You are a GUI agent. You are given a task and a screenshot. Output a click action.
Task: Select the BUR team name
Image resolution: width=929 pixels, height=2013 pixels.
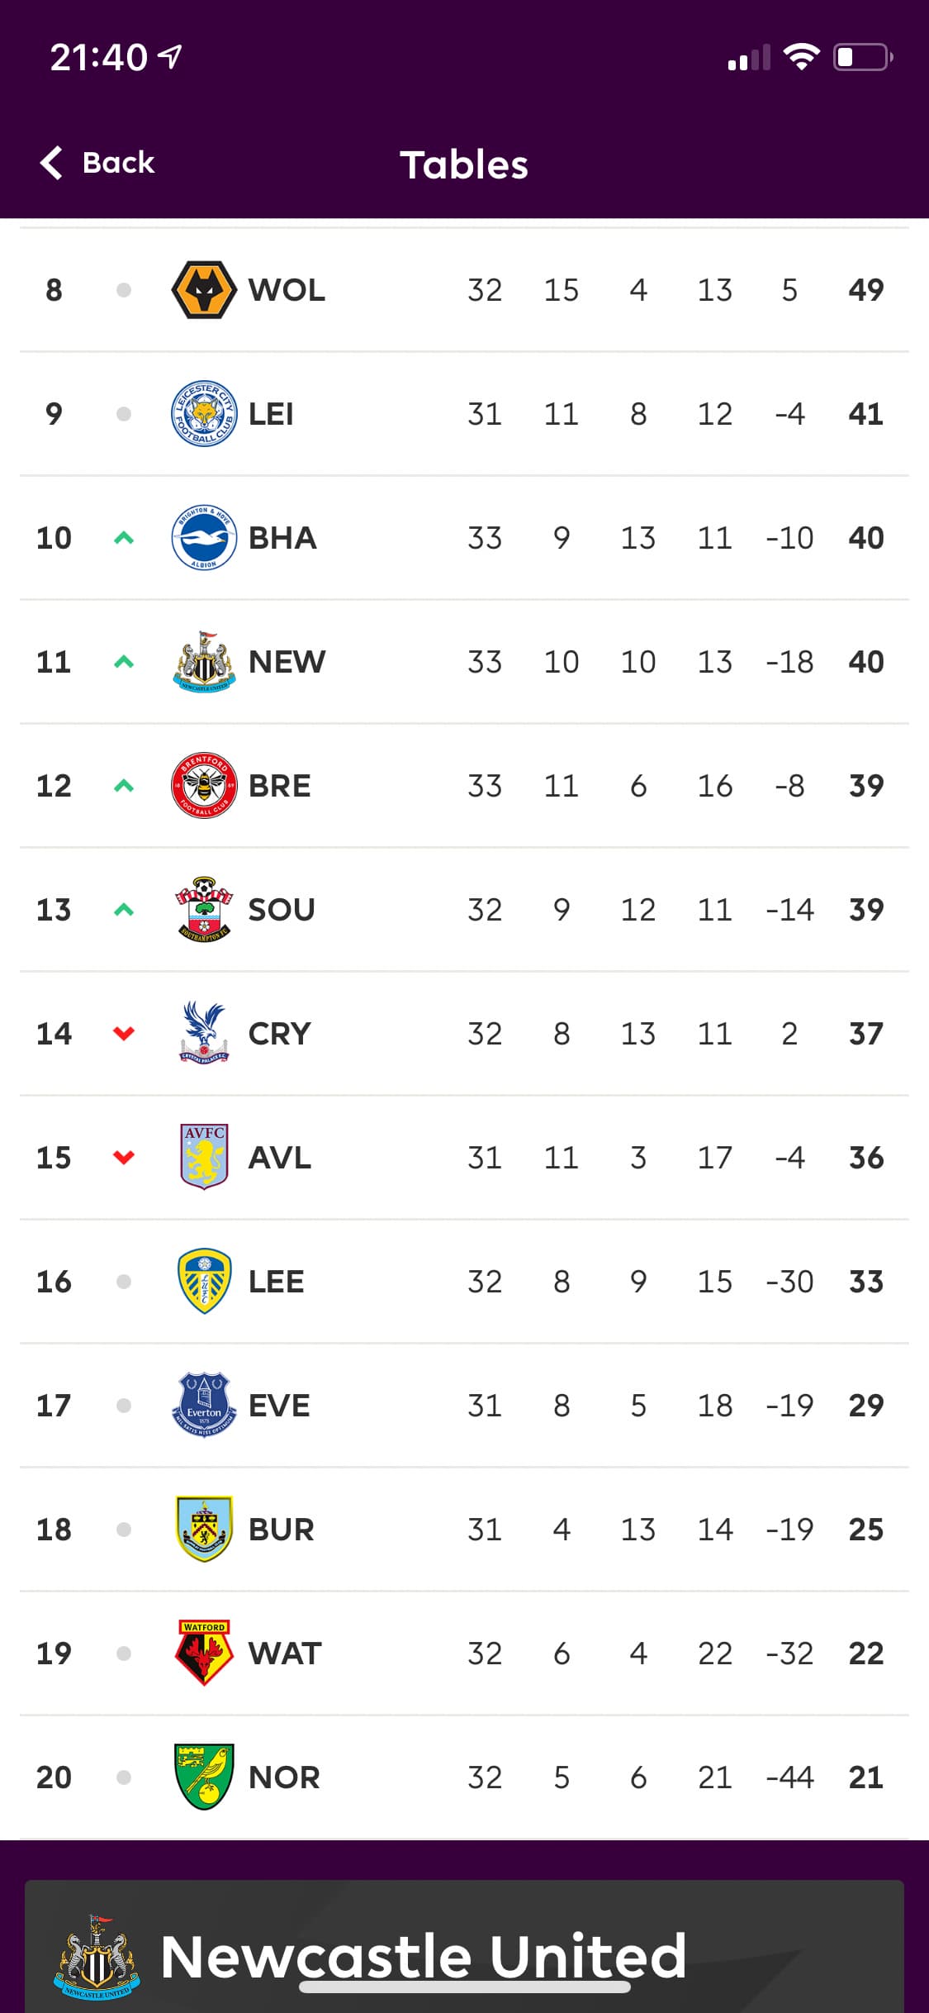tap(281, 1530)
